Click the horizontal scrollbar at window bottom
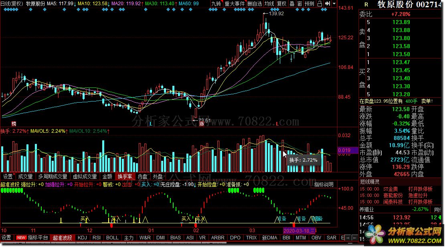This screenshot has height=247, width=445. tap(113, 243)
